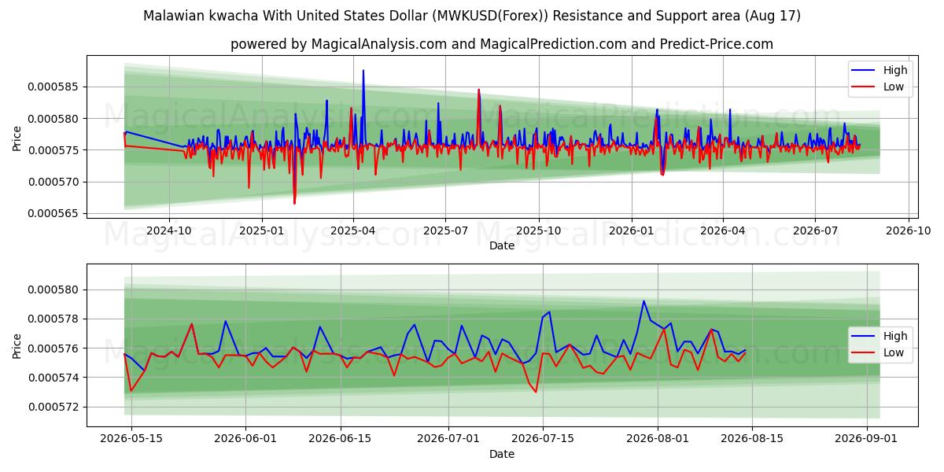Click the 0.000580 tick label on bottom chart
The height and width of the screenshot is (472, 944).
54,289
